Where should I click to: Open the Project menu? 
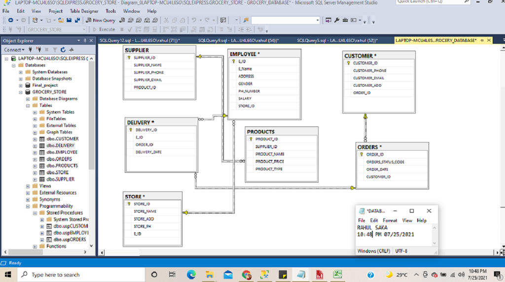[x=55, y=11]
